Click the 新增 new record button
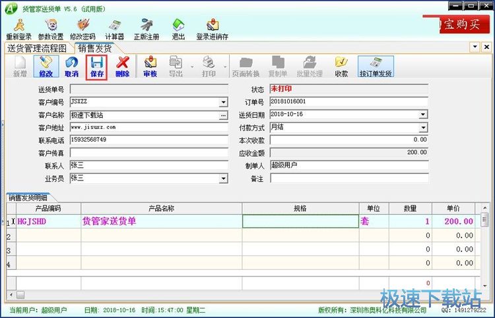The width and height of the screenshot is (495, 318). click(x=20, y=66)
